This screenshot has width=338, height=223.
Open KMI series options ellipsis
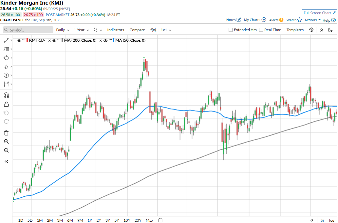(24, 40)
